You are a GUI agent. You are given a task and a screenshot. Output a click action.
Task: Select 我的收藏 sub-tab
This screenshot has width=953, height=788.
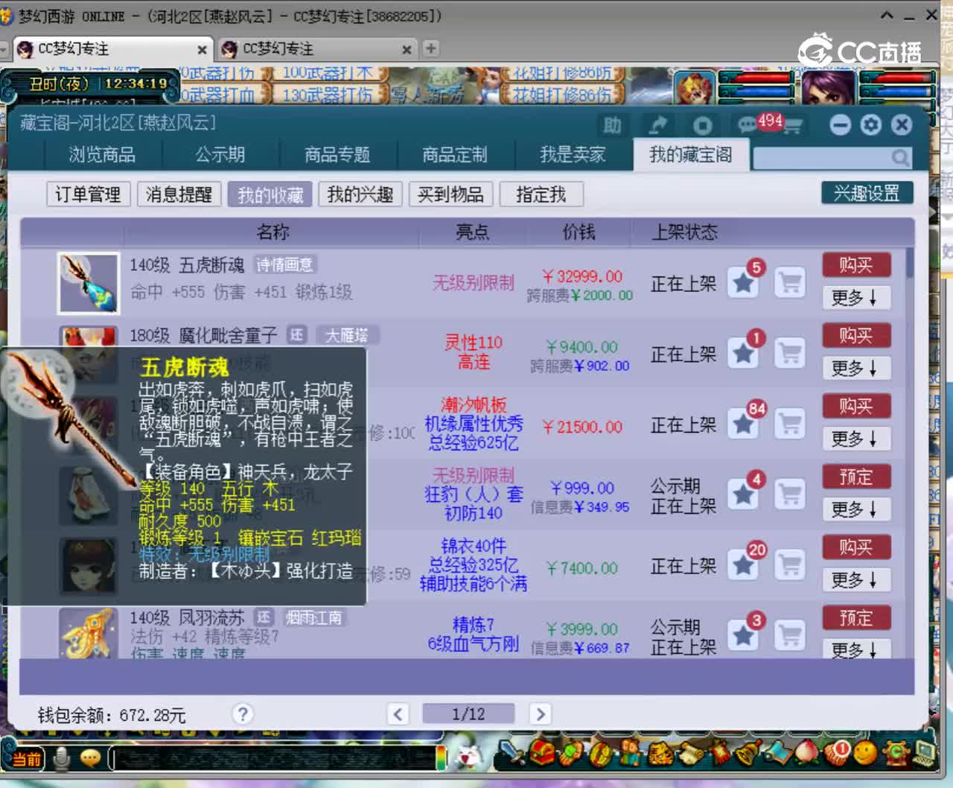[270, 194]
